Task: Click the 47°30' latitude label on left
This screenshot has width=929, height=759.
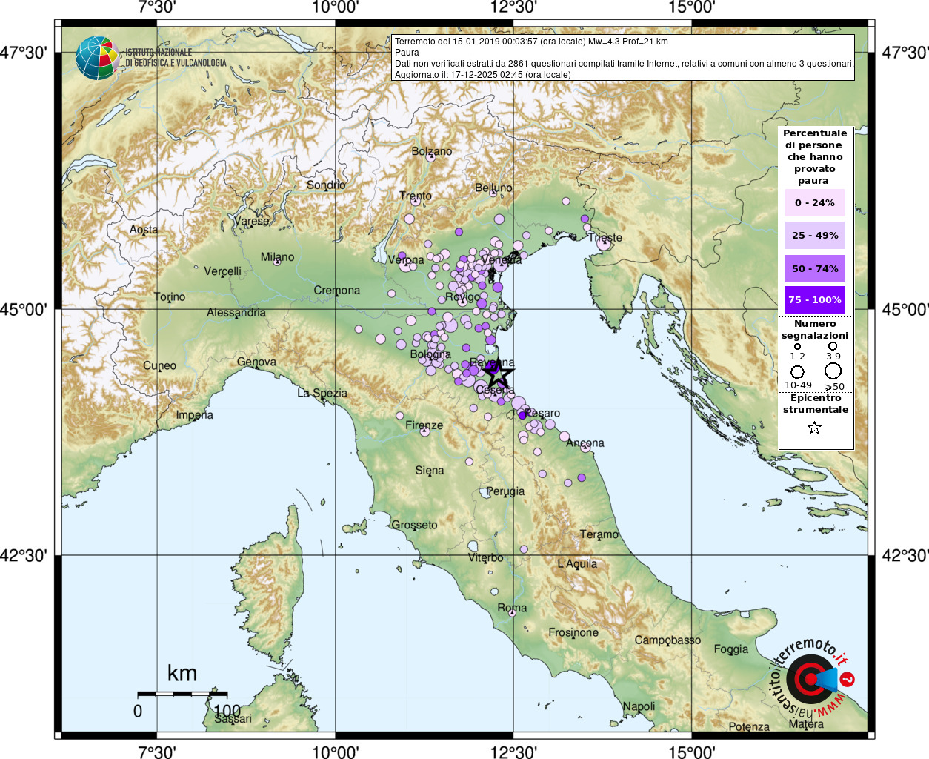Action: pos(23,53)
